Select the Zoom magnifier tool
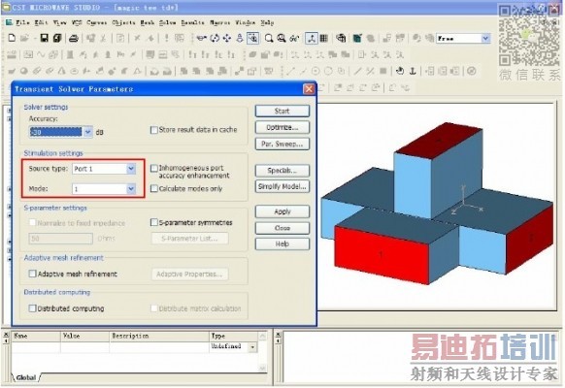The image size is (565, 388). (x=269, y=38)
